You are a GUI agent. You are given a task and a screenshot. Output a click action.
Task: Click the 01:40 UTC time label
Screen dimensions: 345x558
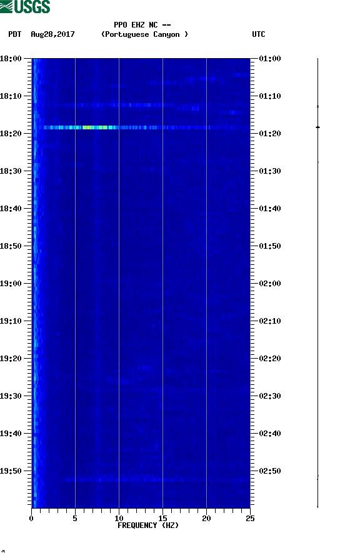click(270, 209)
